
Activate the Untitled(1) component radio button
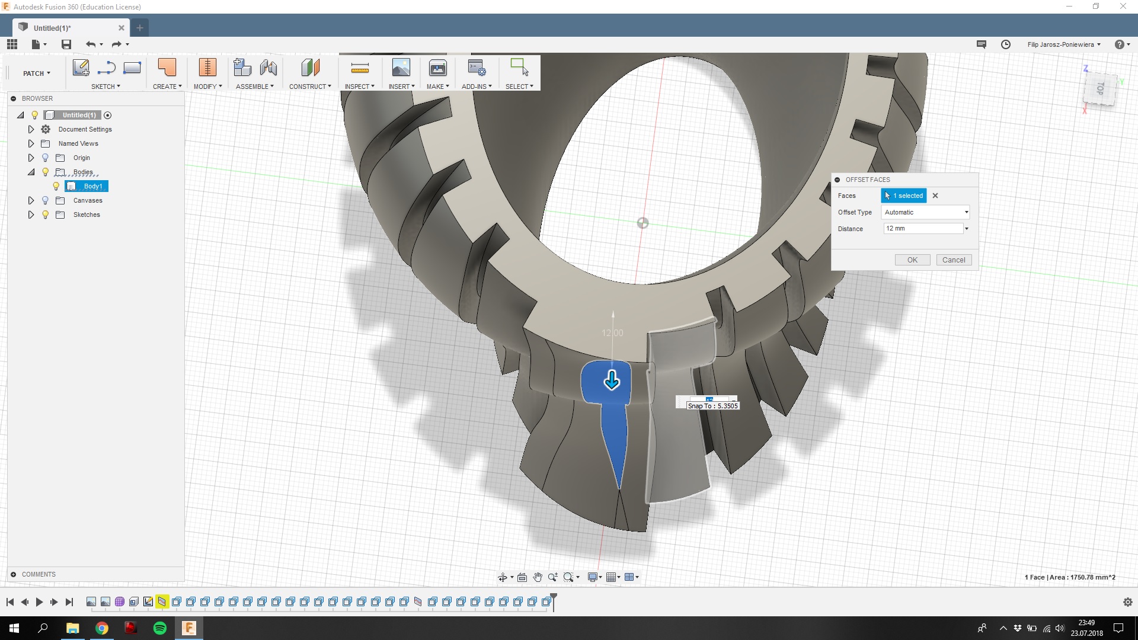tap(108, 116)
